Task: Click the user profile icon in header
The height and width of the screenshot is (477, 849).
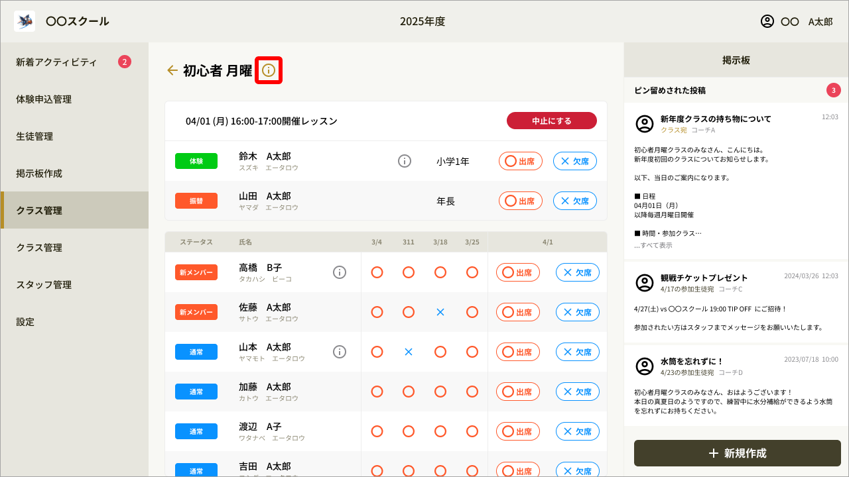Action: coord(767,21)
